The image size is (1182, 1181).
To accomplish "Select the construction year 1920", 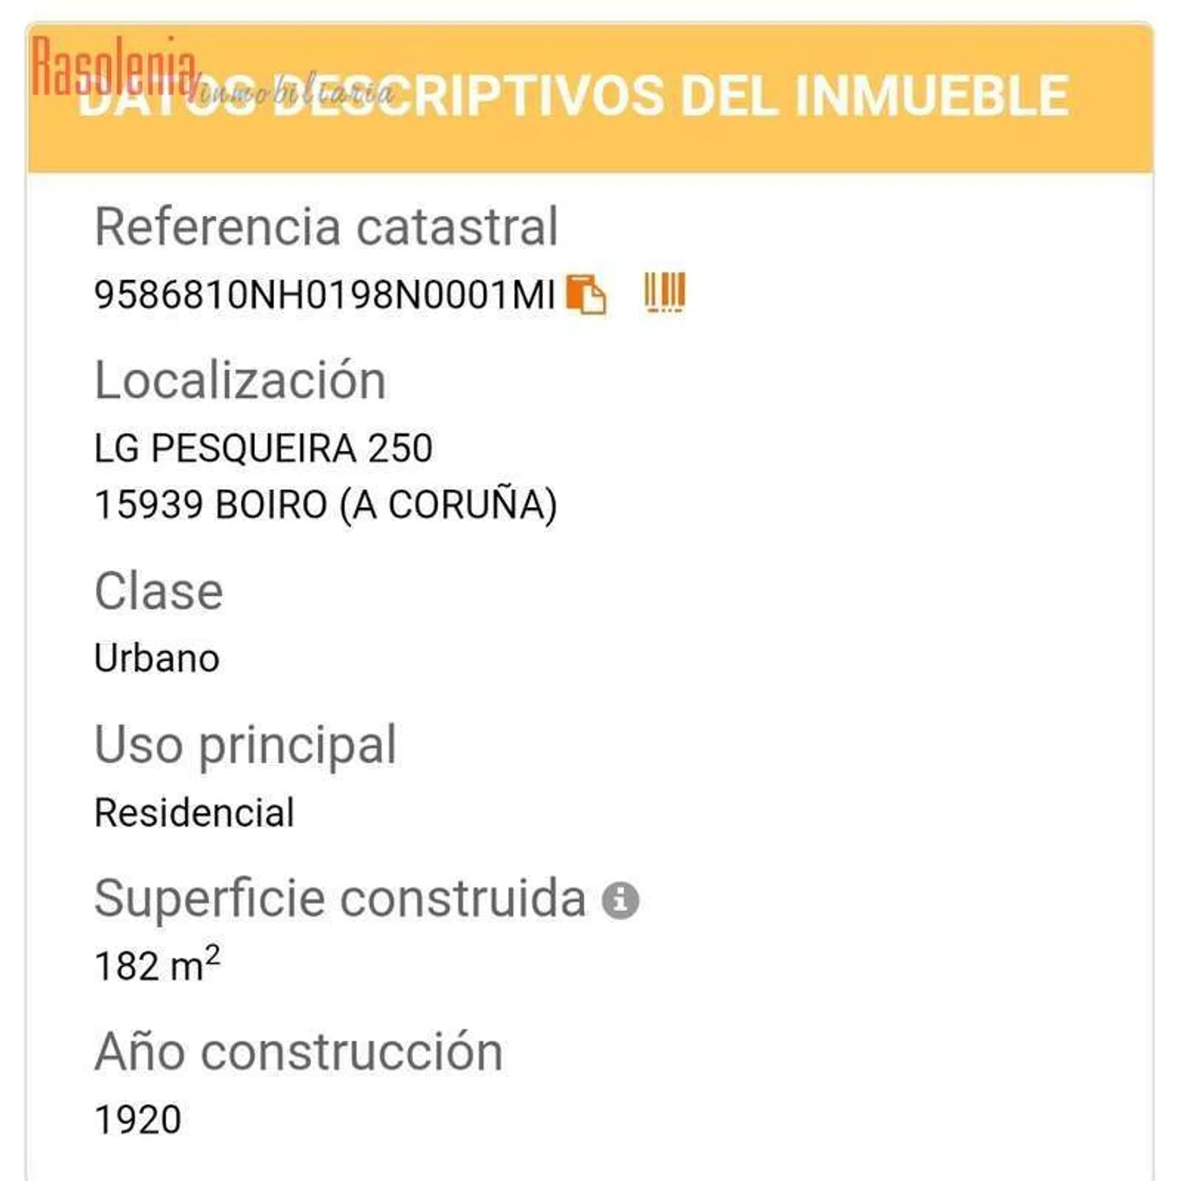I will tap(138, 1119).
